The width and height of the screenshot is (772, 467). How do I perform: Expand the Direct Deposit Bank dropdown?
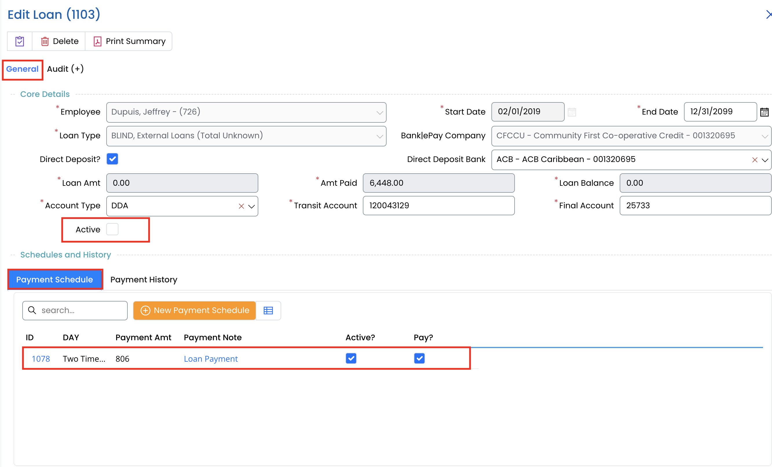765,160
